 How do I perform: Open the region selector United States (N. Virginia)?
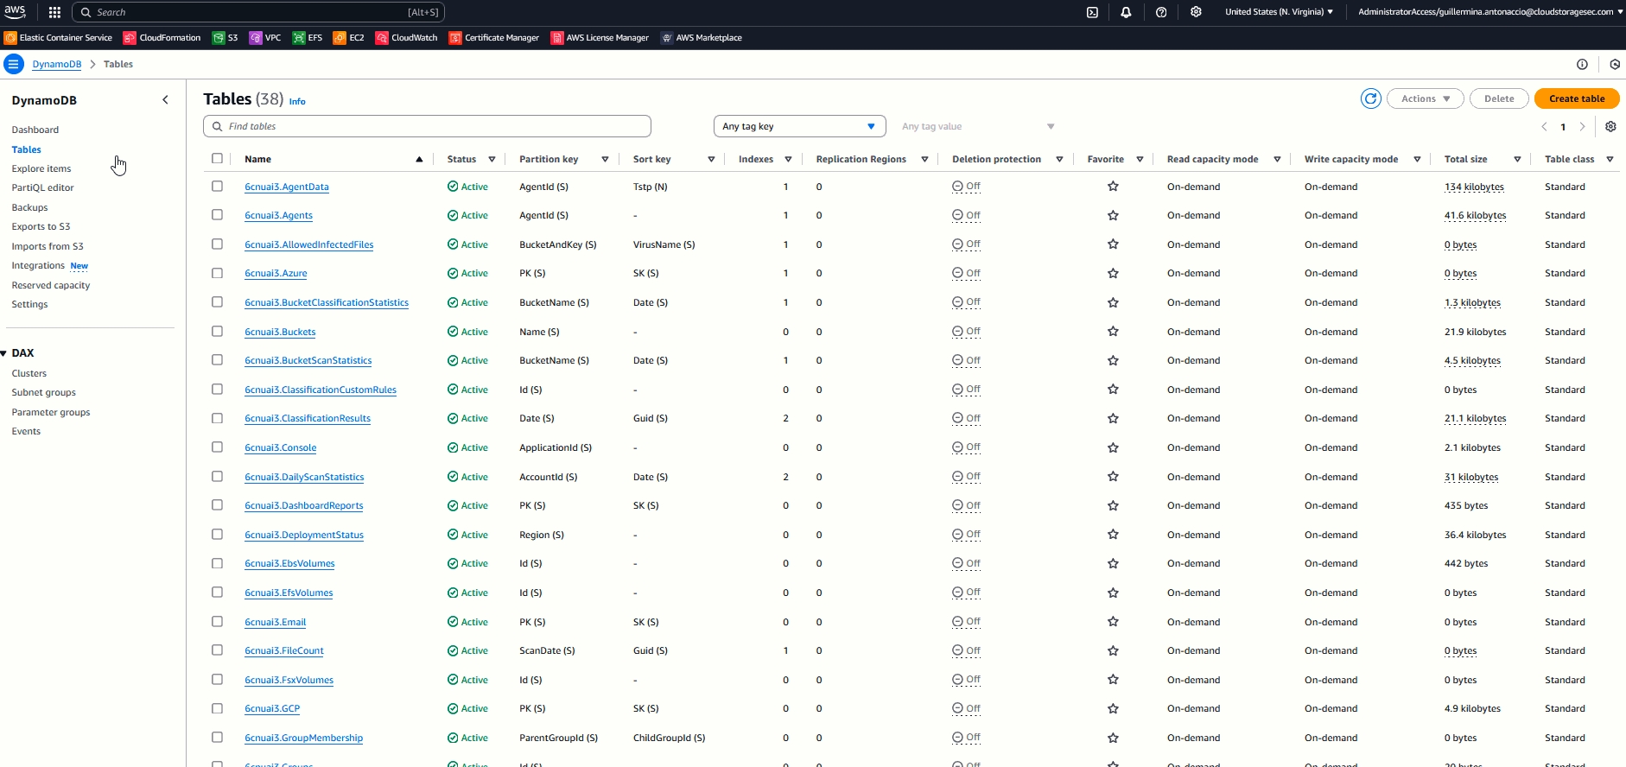(1279, 12)
